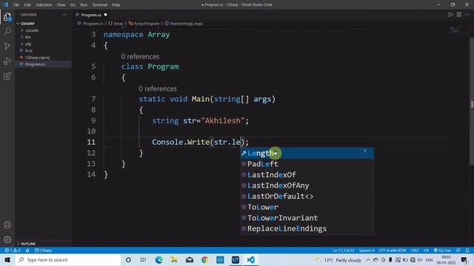
Task: Open the Run and Debug view
Action: 7,61
